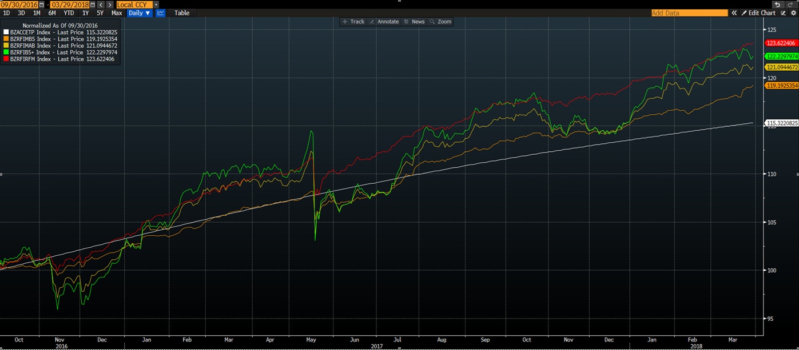Shift date range backward with left arrow
Image resolution: width=799 pixels, height=350 pixels.
click(x=101, y=5)
